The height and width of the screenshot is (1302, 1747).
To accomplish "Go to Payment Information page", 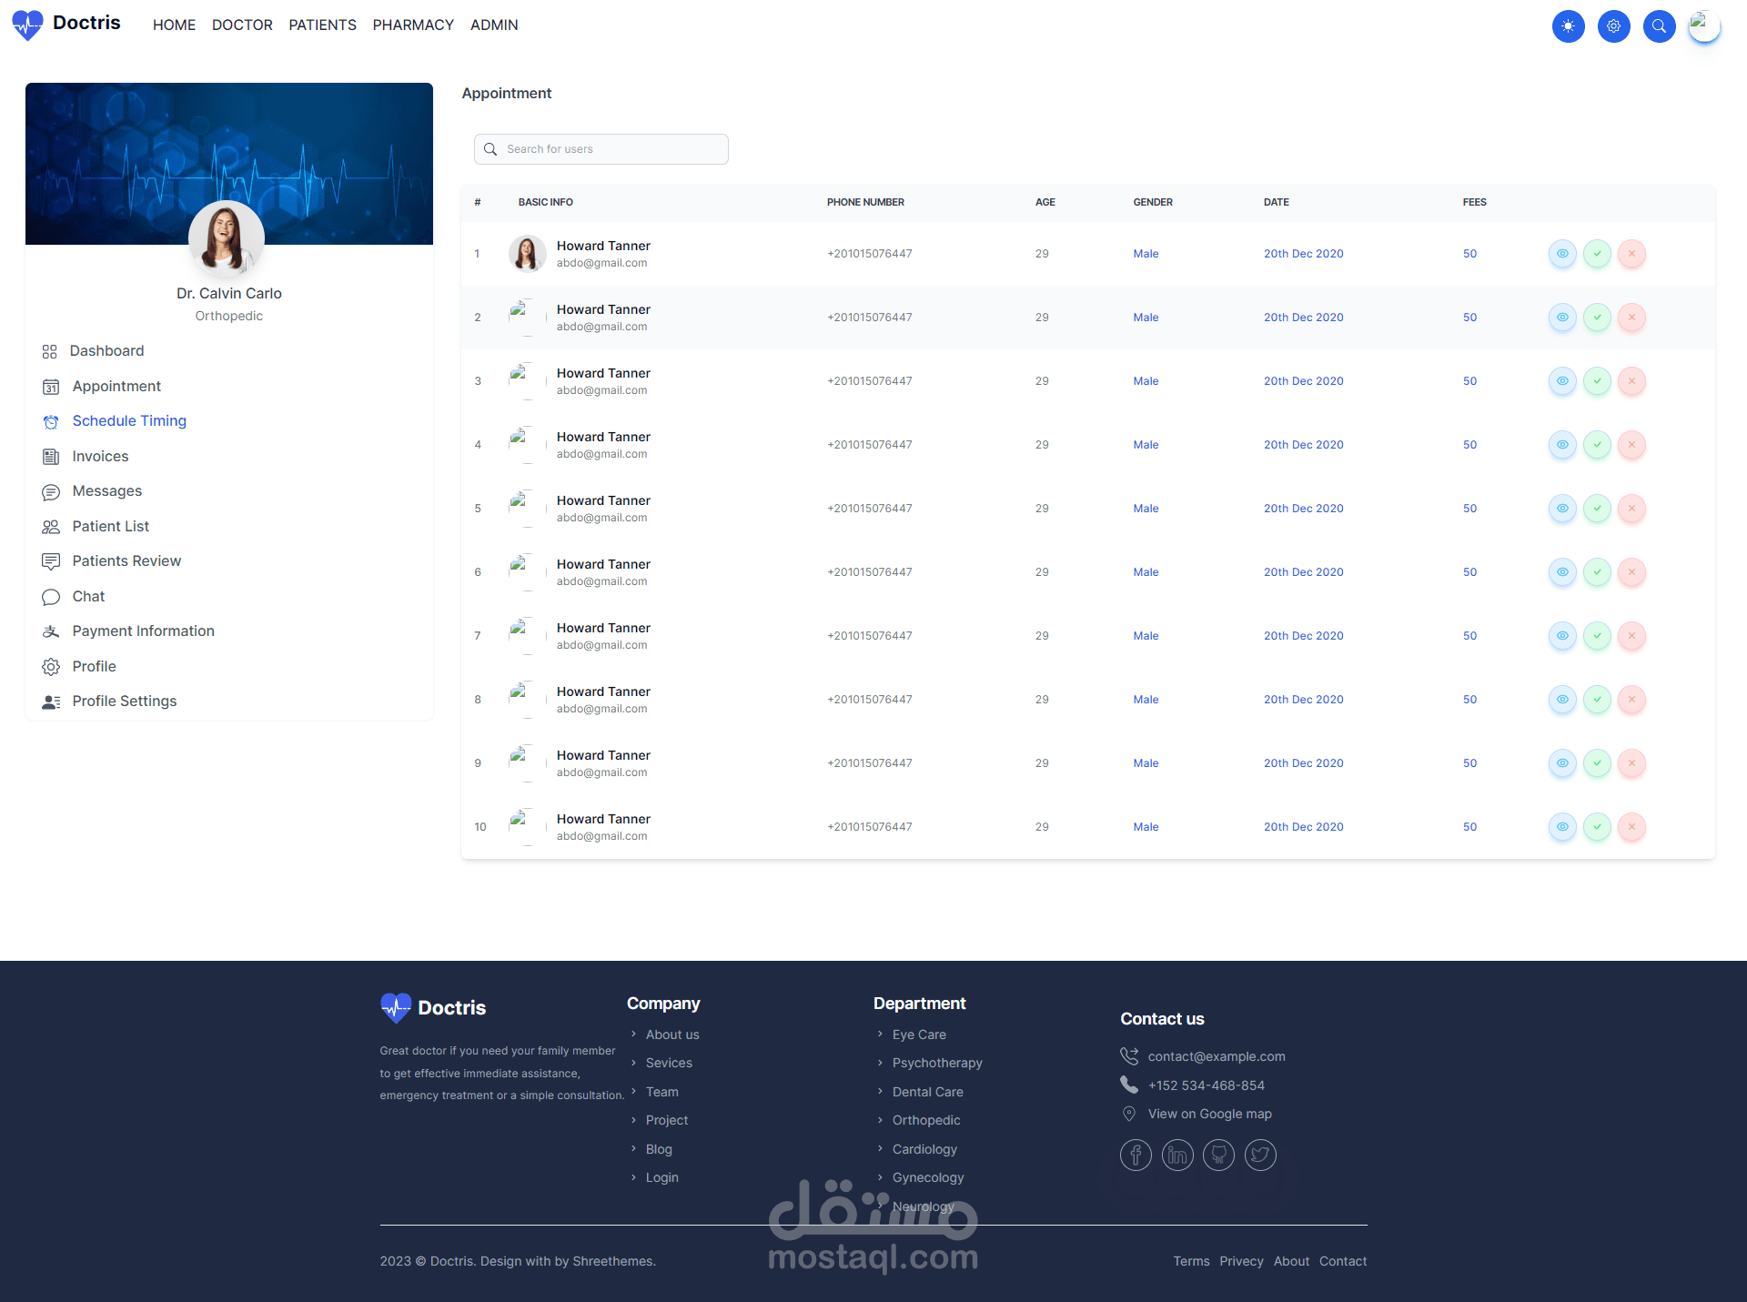I will (143, 631).
